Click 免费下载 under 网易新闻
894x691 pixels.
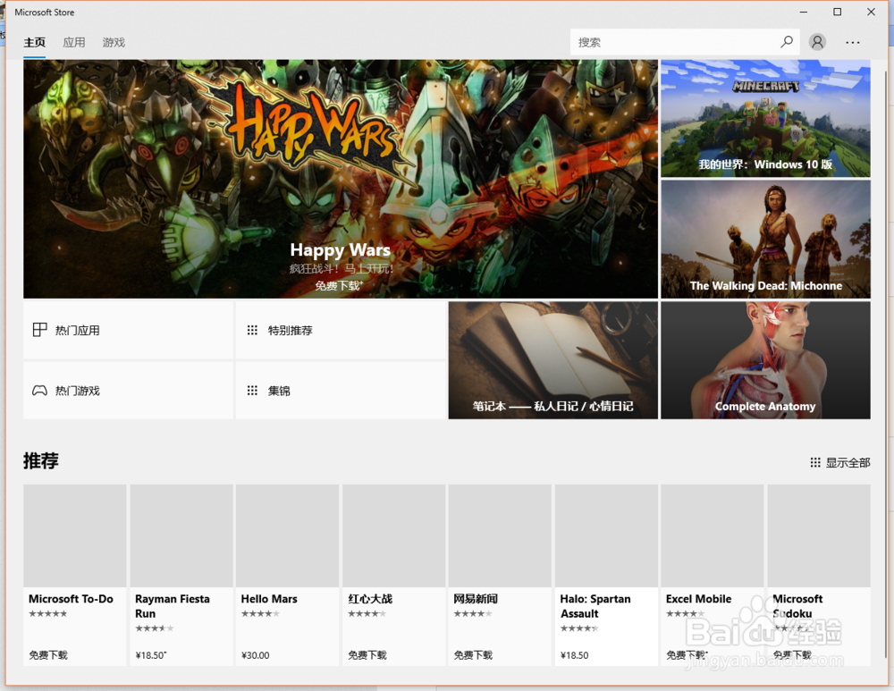click(x=473, y=655)
